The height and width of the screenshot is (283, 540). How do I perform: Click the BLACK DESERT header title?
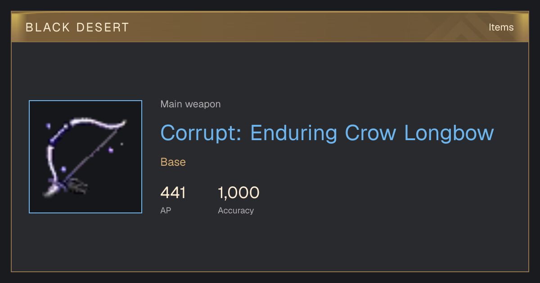[77, 27]
